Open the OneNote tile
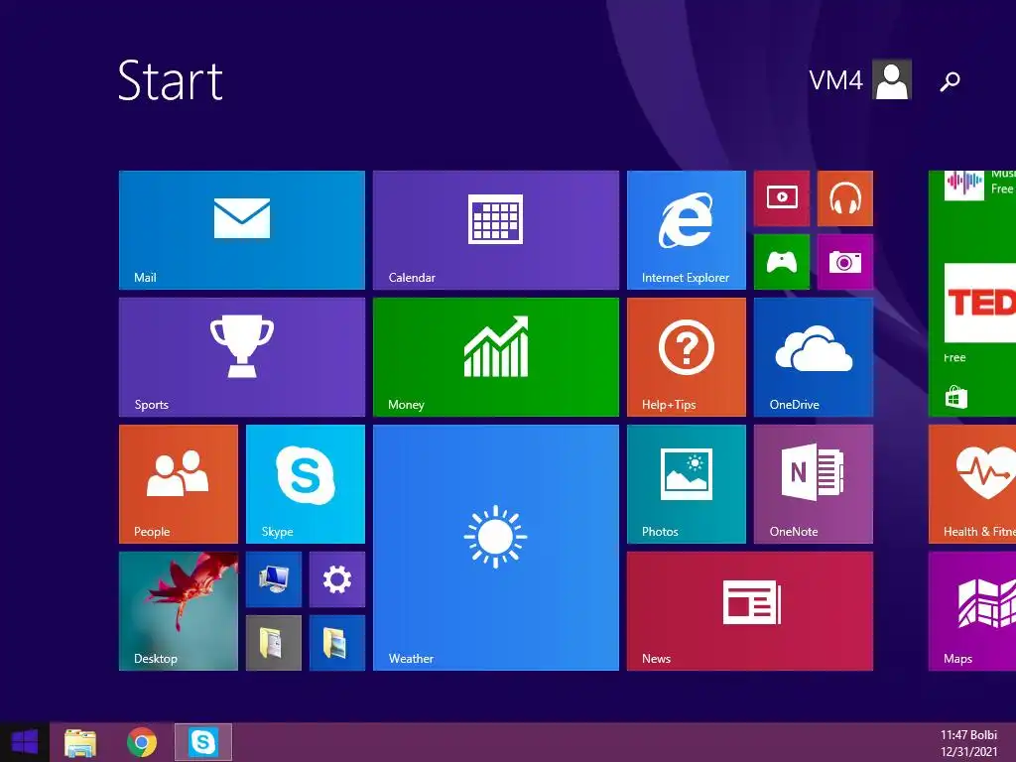The width and height of the screenshot is (1016, 762). 814,484
